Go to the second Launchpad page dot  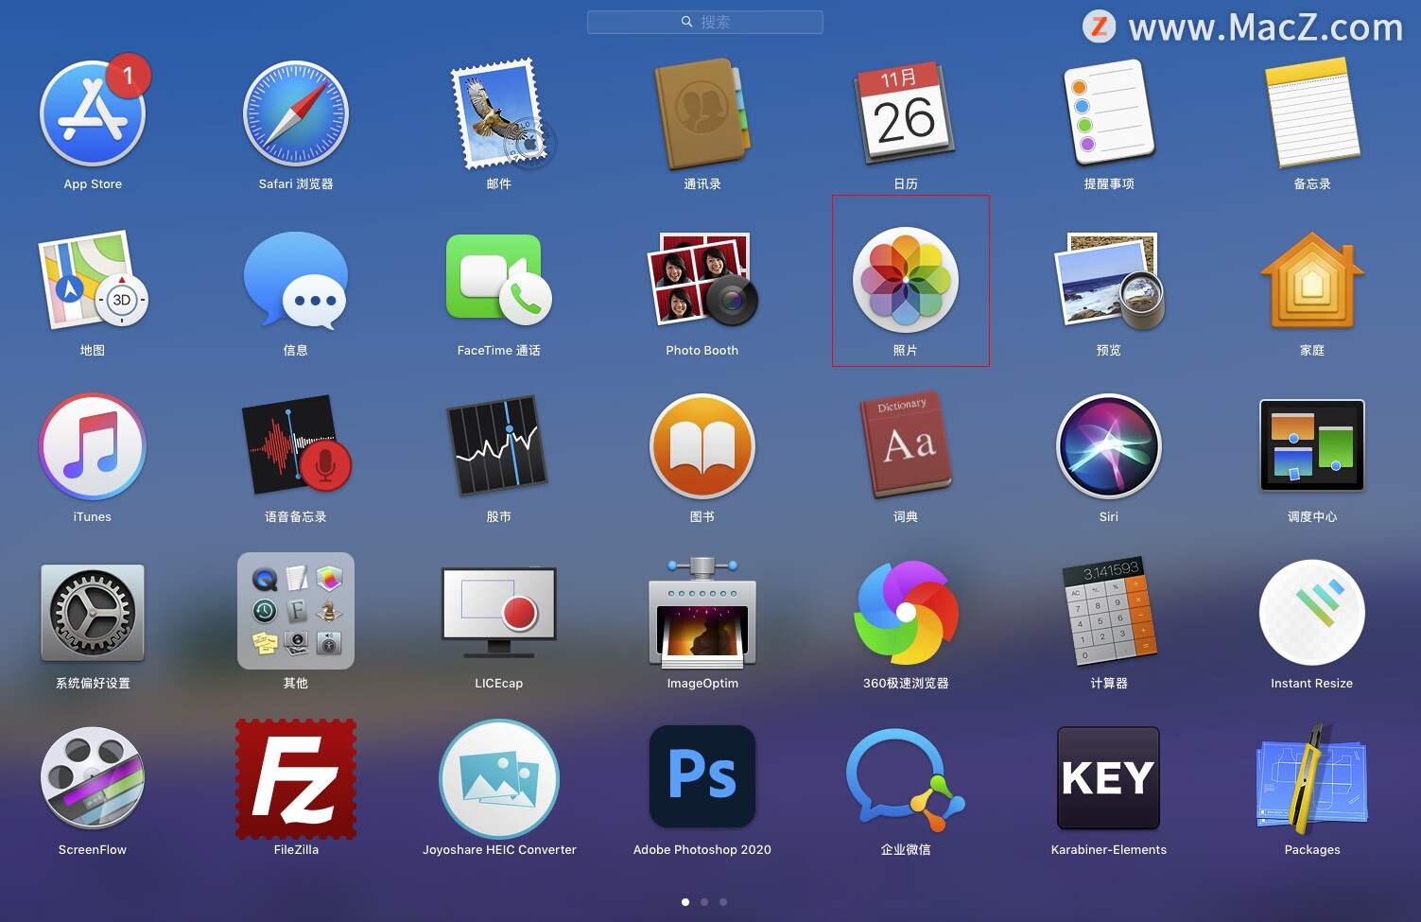coord(704,902)
